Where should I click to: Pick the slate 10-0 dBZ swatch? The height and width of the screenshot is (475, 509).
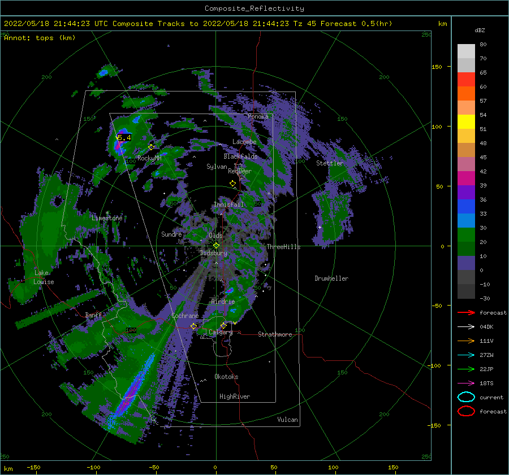tap(466, 263)
